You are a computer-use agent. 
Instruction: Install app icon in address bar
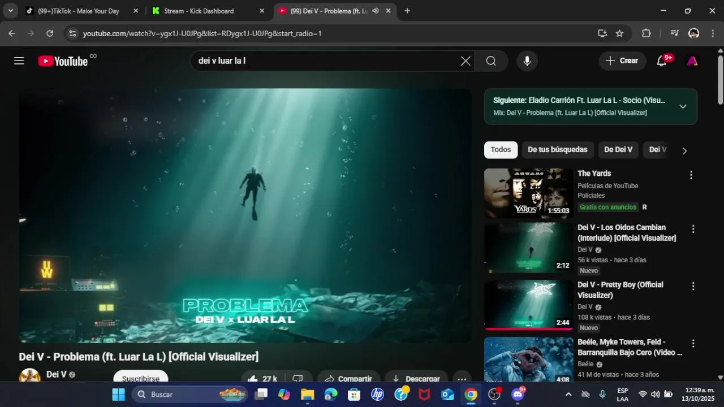click(x=602, y=33)
